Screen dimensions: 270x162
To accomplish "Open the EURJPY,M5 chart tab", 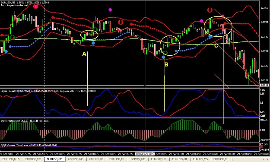I will (x=200, y=159).
